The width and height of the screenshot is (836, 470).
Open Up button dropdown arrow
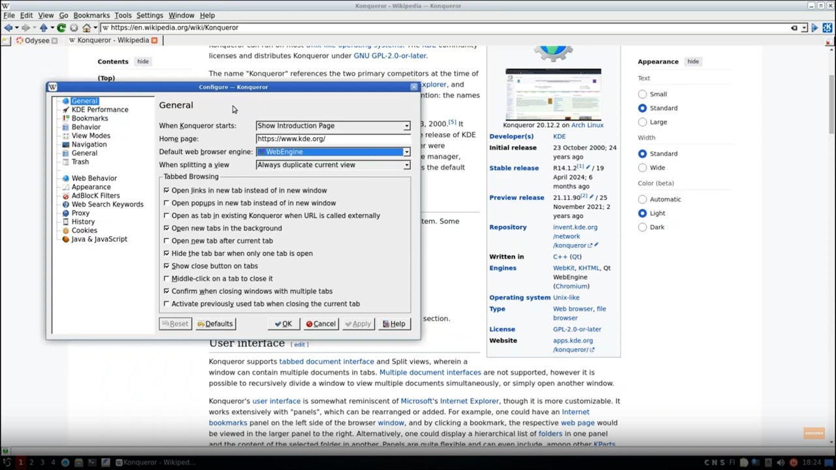pos(52,27)
